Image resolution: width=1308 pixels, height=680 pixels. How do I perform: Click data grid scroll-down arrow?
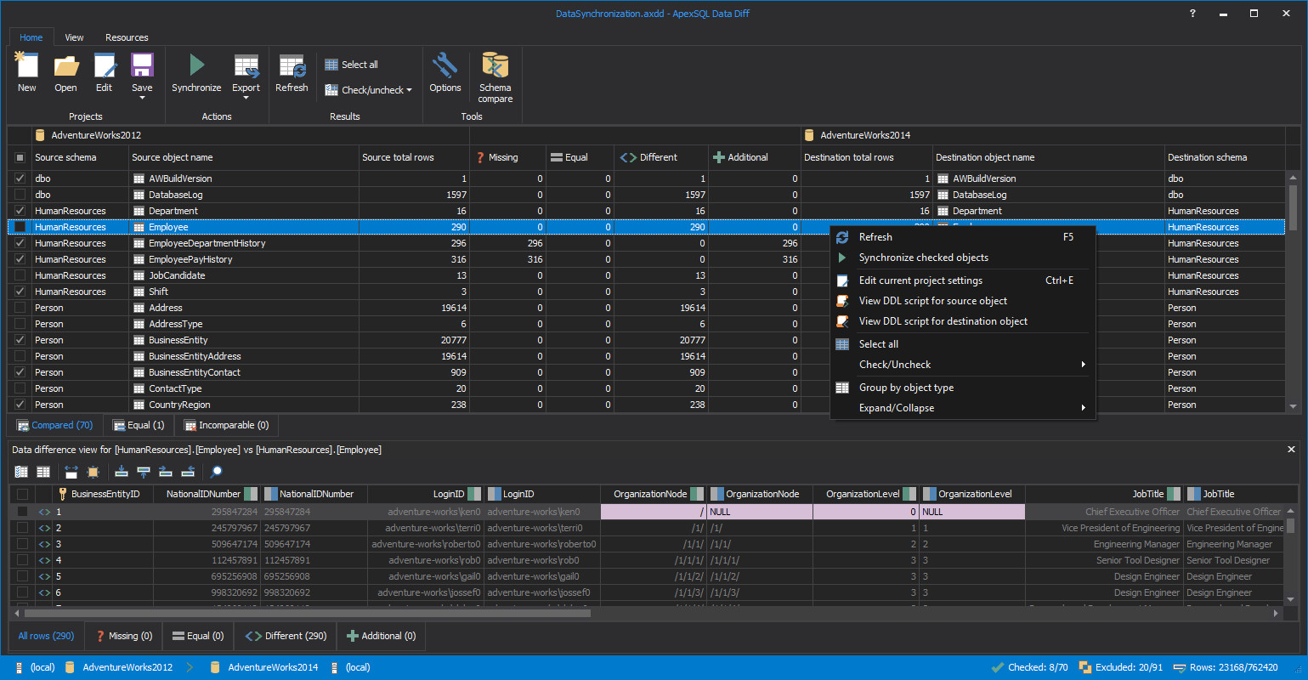click(1292, 600)
